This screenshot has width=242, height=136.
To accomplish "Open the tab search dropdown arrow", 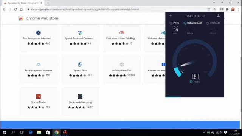I will coord(214,3).
